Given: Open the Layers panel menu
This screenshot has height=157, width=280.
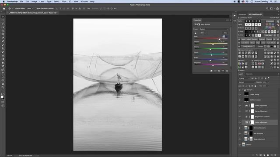Looking at the screenshot, I should point(278,74).
